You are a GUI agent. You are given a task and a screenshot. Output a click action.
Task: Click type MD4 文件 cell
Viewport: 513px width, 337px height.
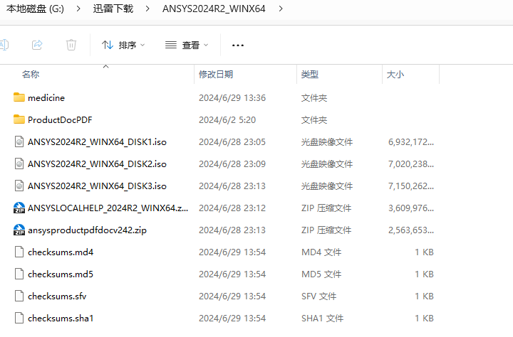321,252
